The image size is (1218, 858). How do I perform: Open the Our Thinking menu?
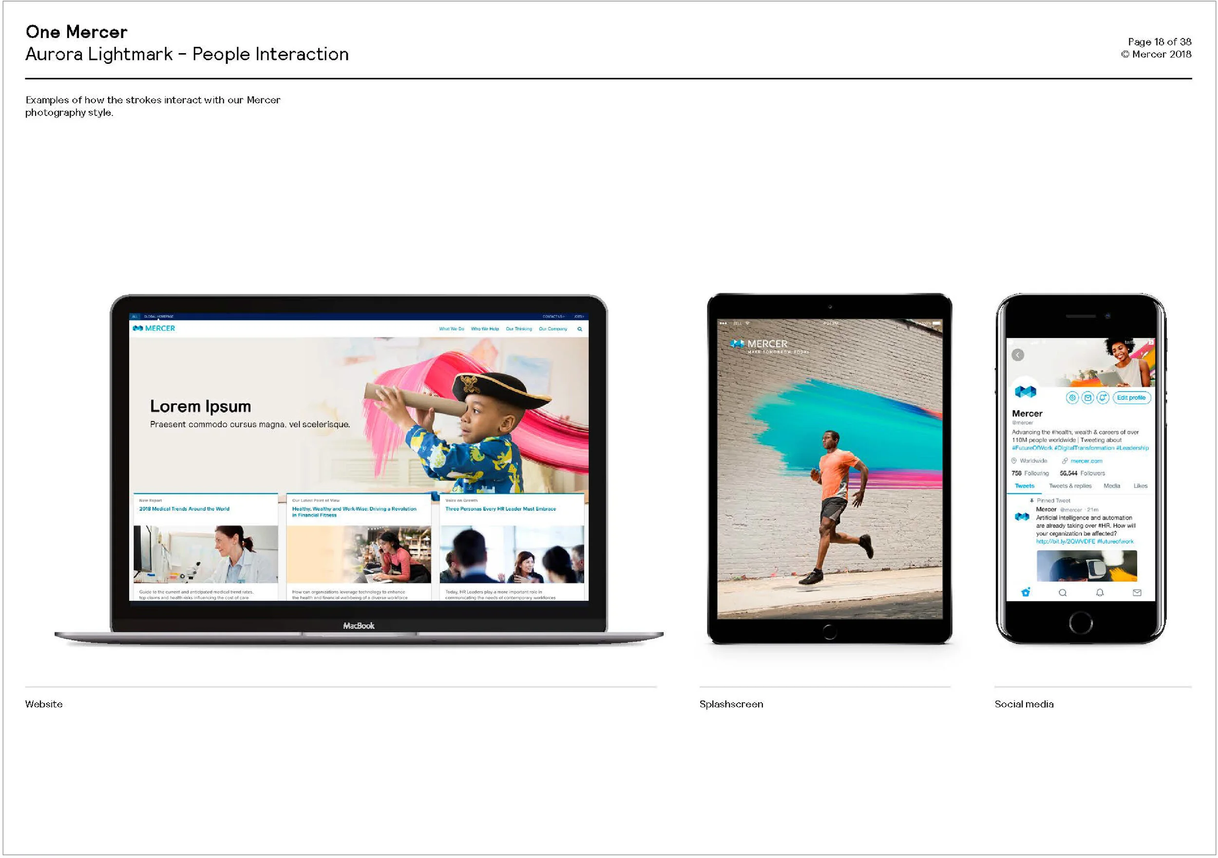pos(519,329)
